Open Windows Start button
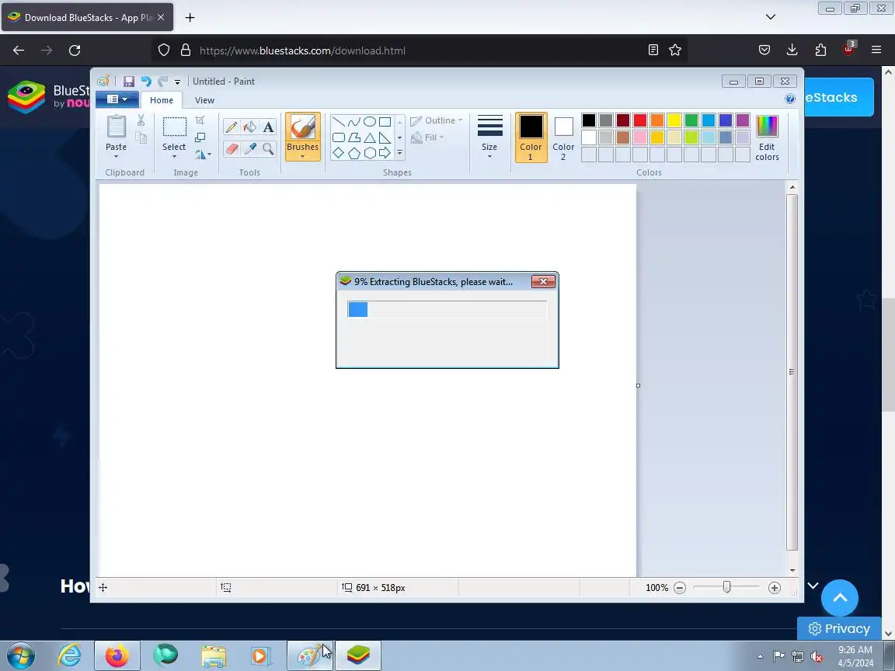Screen dimensions: 895x671 coord(20,655)
